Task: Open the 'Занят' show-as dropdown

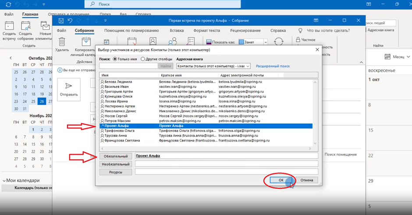Action: pos(266,42)
